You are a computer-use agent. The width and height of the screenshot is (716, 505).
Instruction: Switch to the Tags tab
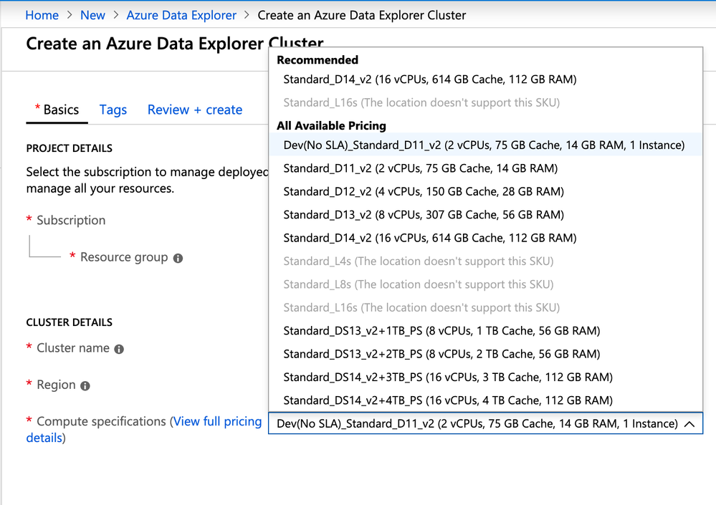pos(113,110)
